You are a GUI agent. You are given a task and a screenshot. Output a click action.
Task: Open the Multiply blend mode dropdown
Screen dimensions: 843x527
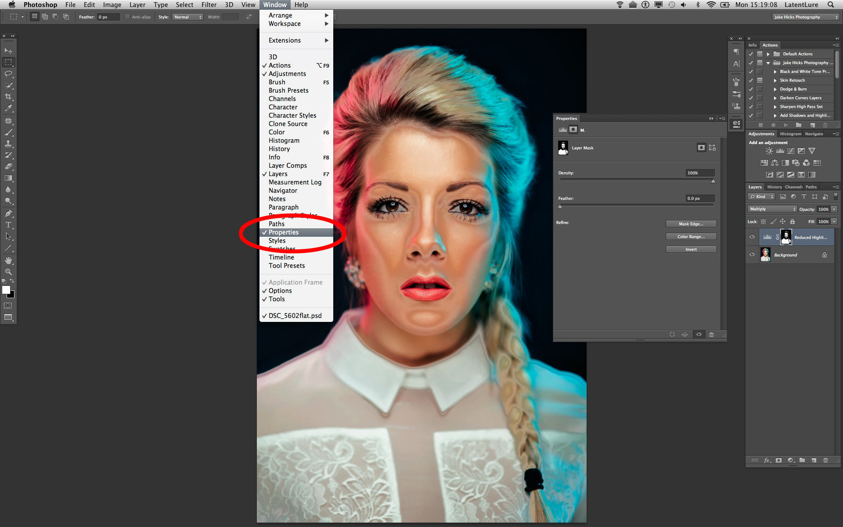pos(771,209)
